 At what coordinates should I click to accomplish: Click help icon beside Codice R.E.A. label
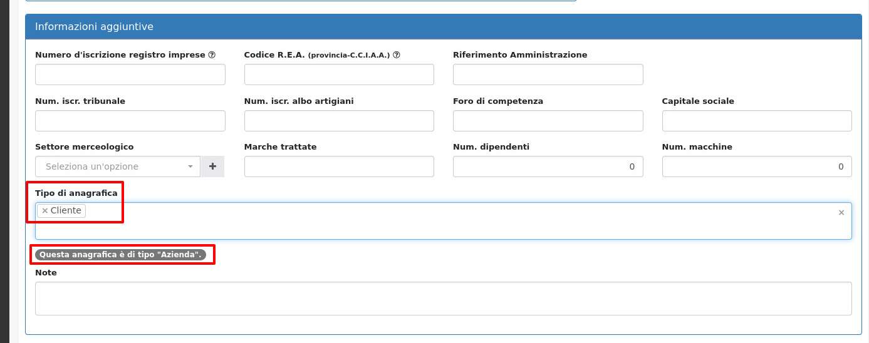(x=397, y=55)
